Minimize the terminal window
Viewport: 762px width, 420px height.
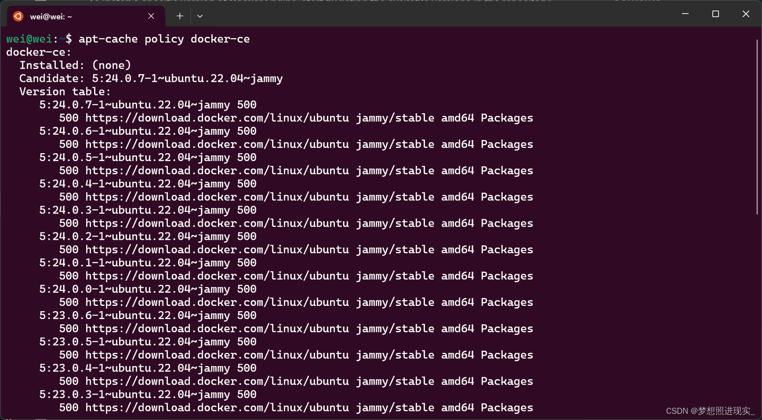[685, 14]
